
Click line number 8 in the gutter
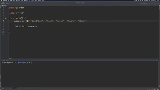[3, 26]
